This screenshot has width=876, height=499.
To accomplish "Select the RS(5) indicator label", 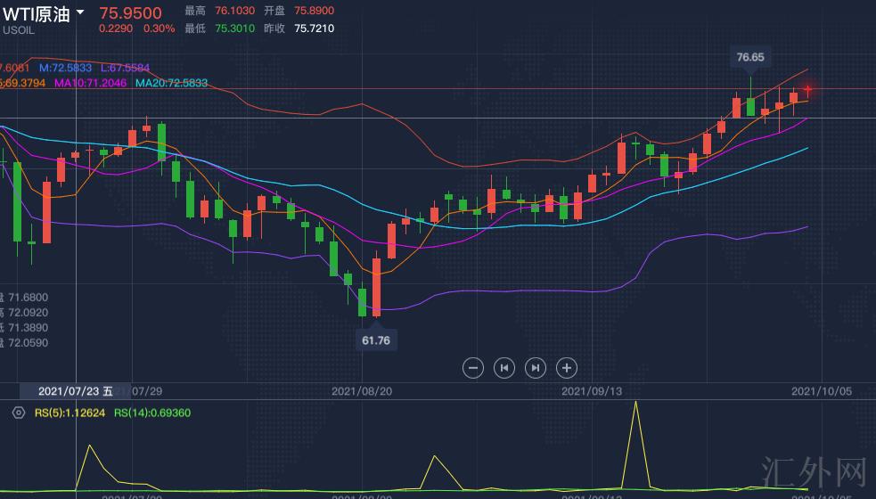I will 70,413.
